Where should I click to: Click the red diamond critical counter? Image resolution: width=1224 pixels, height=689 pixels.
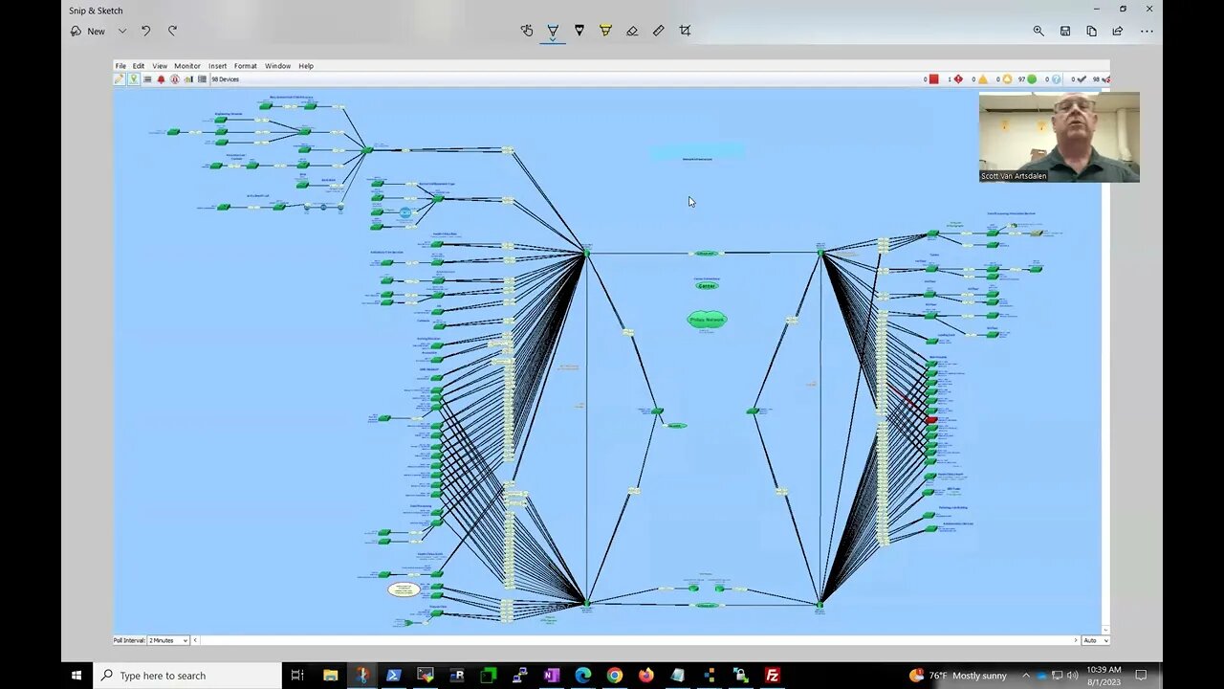[x=956, y=79]
